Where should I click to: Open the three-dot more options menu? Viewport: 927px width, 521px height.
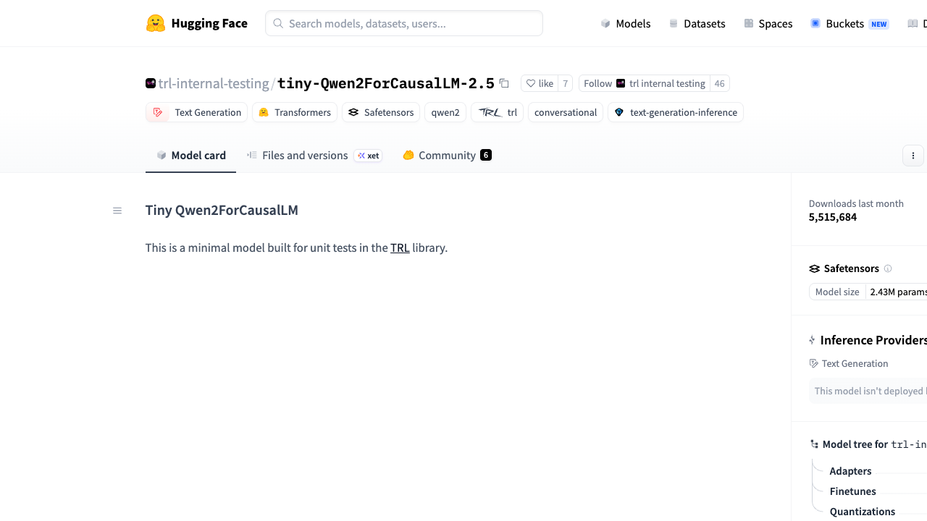point(913,156)
